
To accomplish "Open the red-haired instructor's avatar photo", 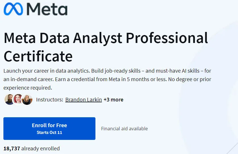I will coord(18,99).
